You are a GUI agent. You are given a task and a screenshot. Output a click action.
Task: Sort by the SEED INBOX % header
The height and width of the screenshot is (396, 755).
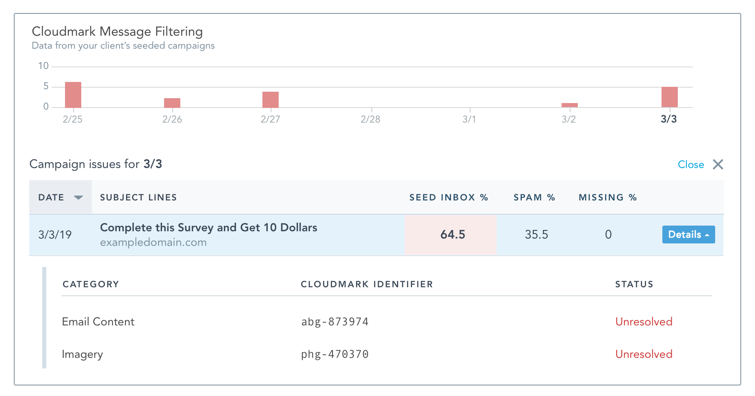[448, 197]
